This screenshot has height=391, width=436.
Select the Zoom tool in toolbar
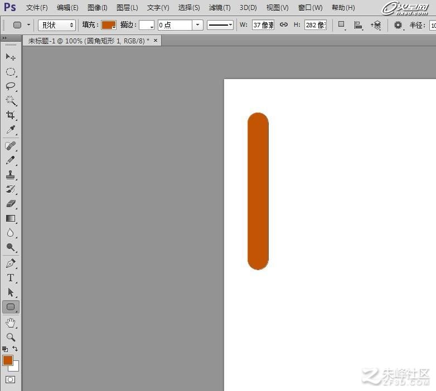click(11, 337)
